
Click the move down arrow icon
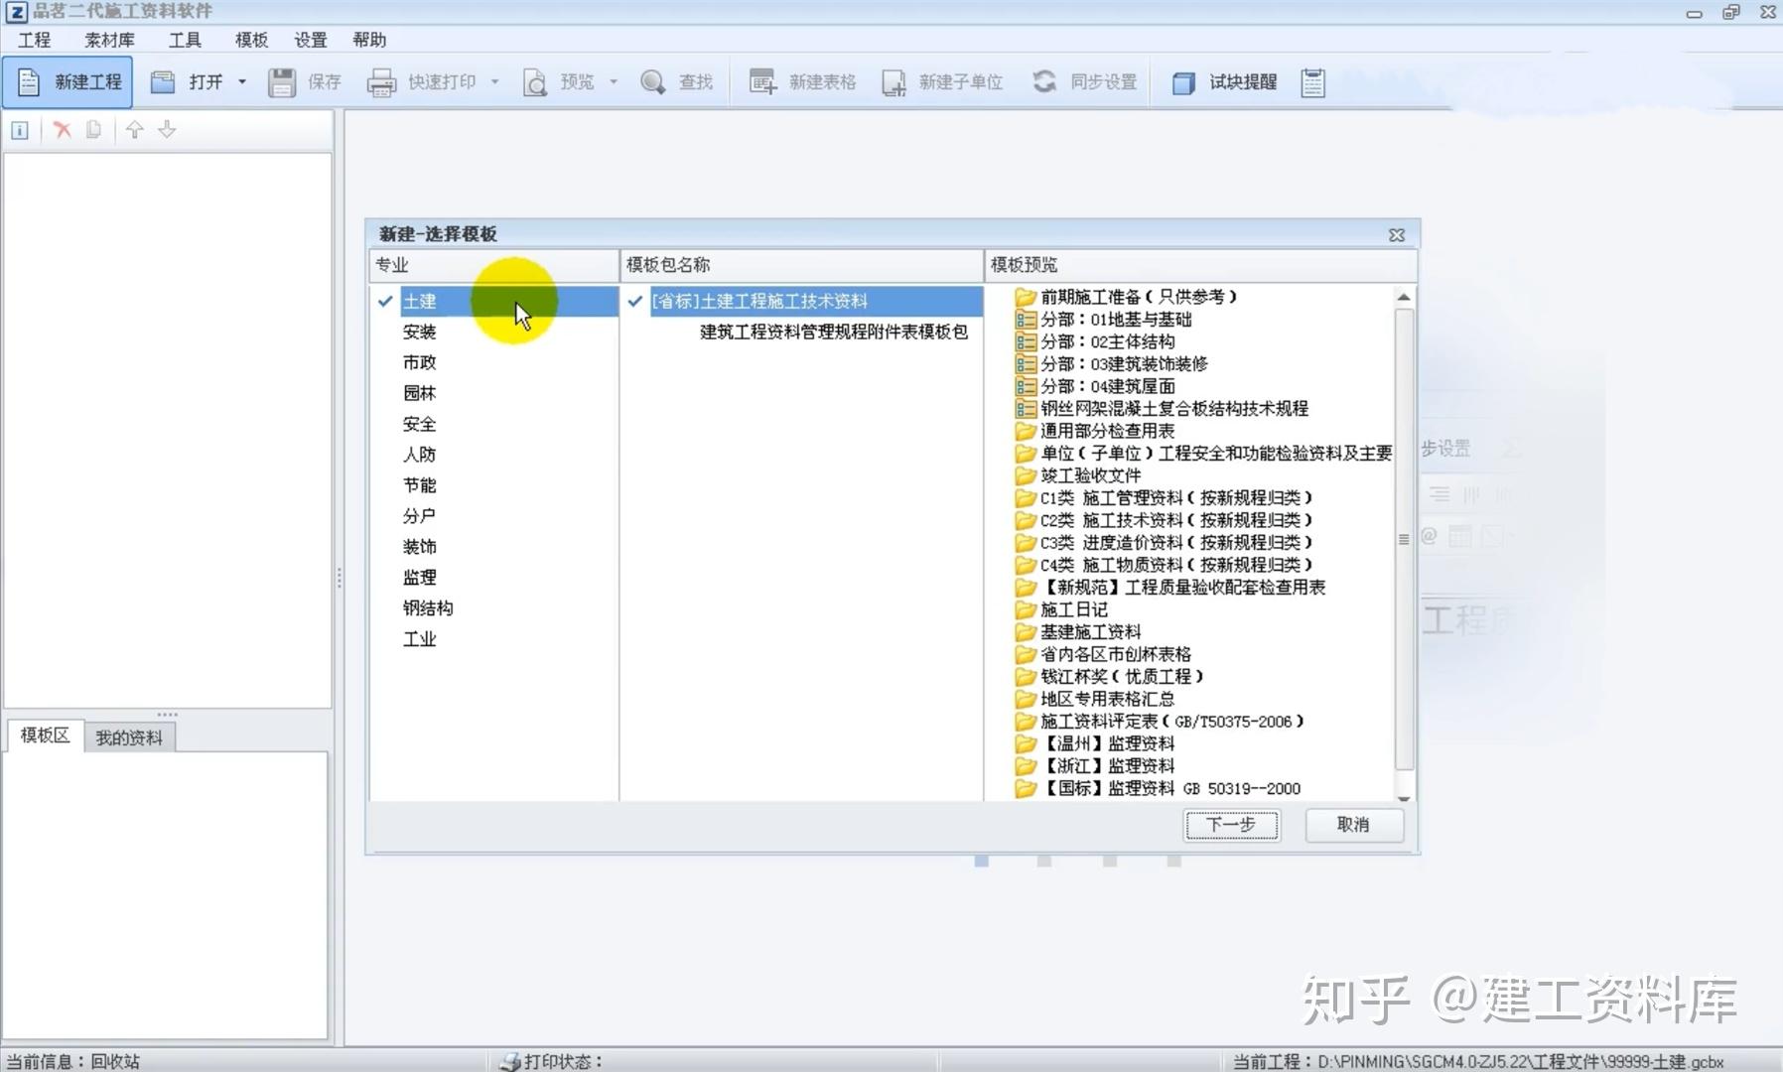167,130
